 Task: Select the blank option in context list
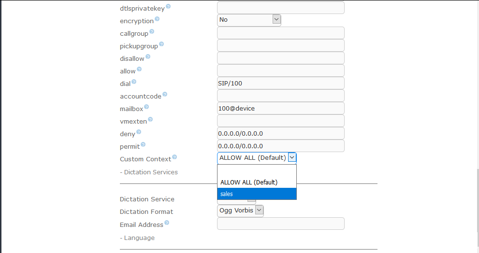(x=257, y=171)
